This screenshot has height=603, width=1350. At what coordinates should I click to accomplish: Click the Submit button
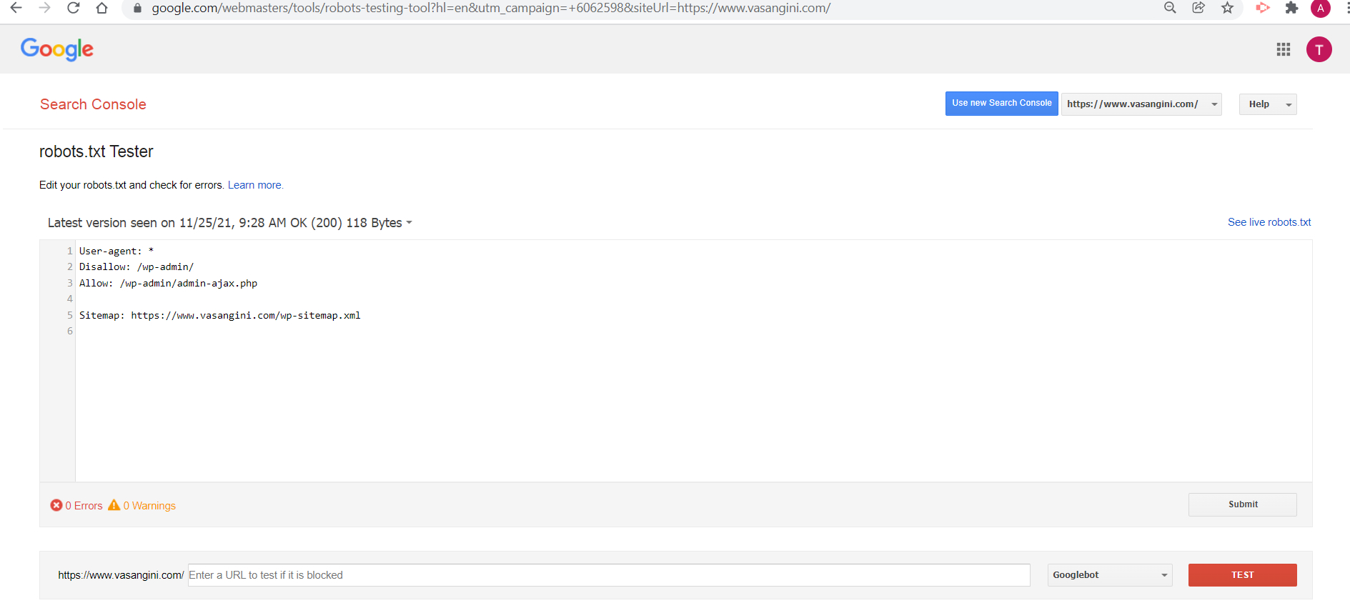coord(1243,504)
